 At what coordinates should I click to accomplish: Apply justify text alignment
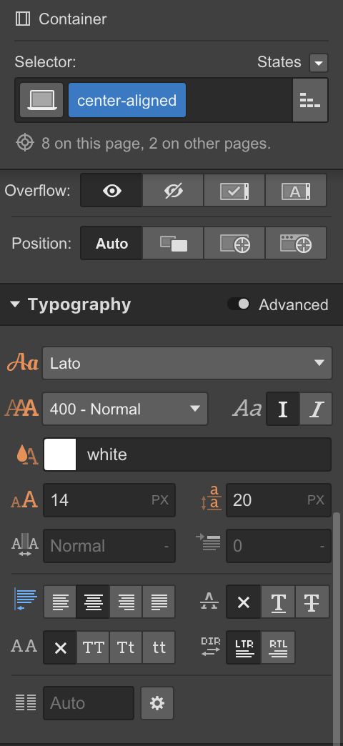[x=159, y=602]
